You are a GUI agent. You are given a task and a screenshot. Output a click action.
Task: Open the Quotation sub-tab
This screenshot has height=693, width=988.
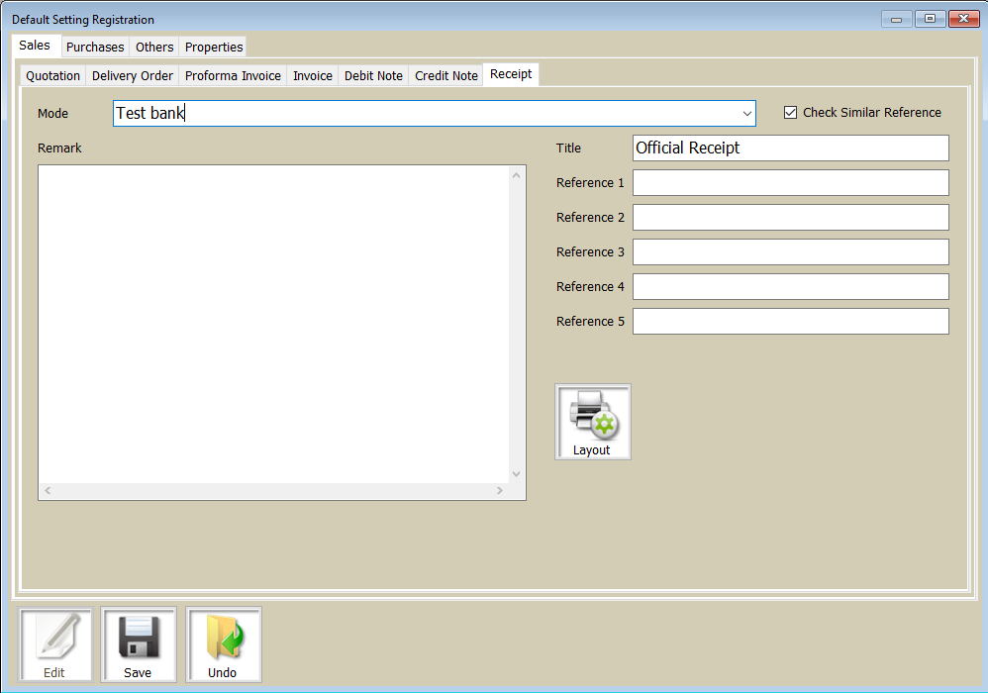(x=52, y=75)
